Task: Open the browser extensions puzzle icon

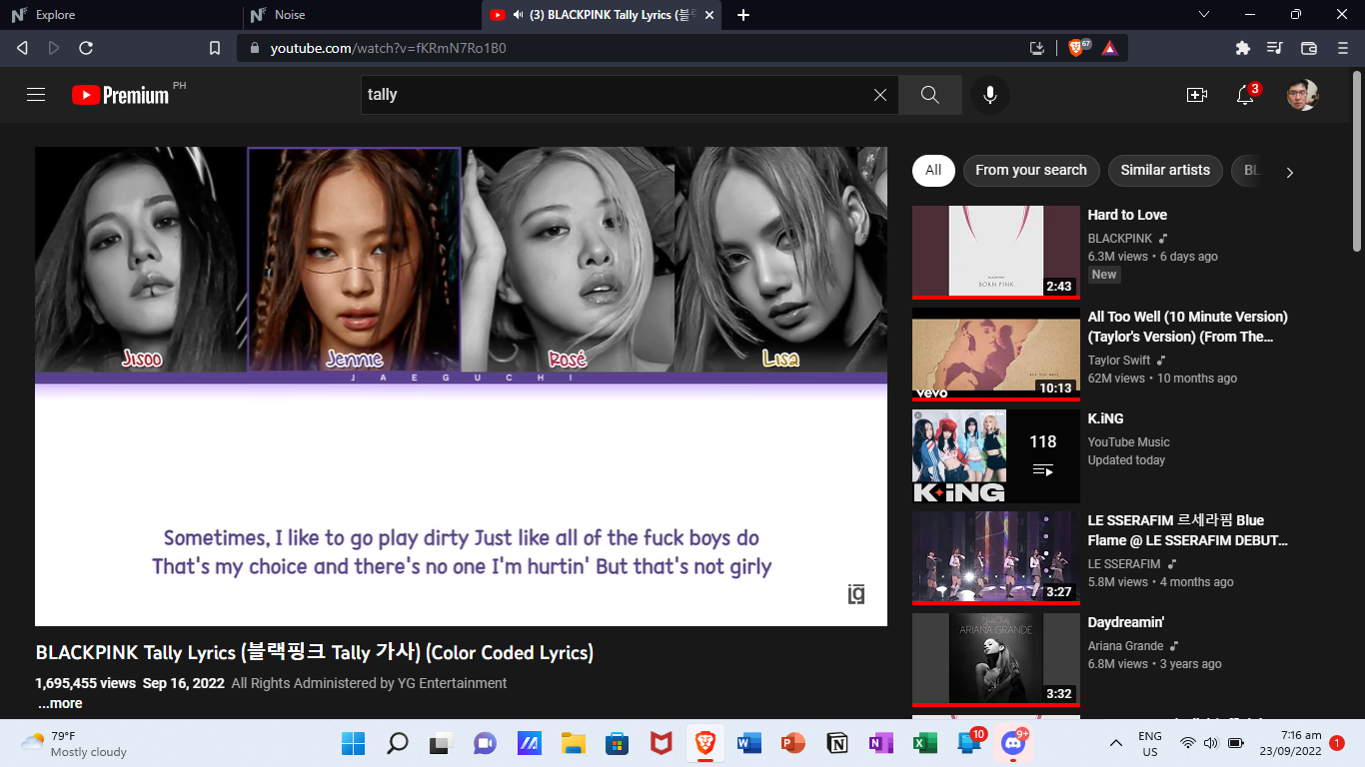Action: (x=1243, y=48)
